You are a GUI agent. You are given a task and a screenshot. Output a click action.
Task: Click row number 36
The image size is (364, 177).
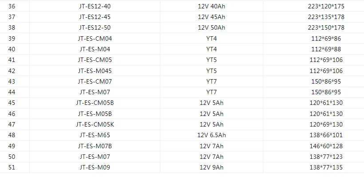click(x=12, y=6)
